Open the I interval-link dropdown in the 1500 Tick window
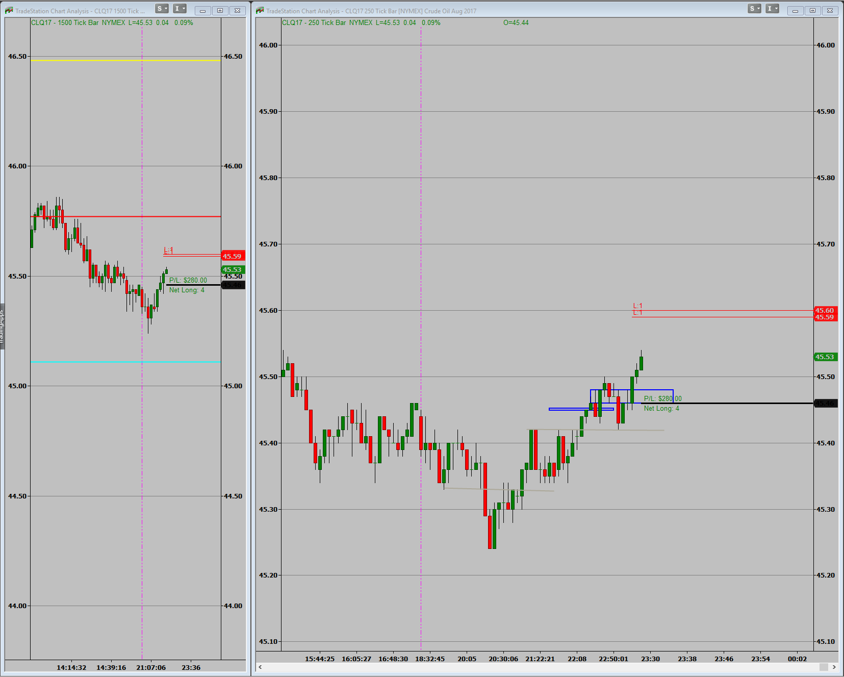 (x=180, y=9)
